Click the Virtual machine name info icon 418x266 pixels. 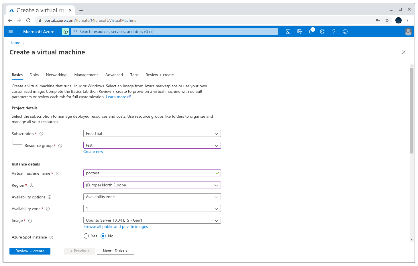point(58,174)
